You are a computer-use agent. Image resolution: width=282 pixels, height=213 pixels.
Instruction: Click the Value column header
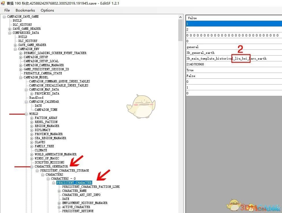[x=233, y=18]
